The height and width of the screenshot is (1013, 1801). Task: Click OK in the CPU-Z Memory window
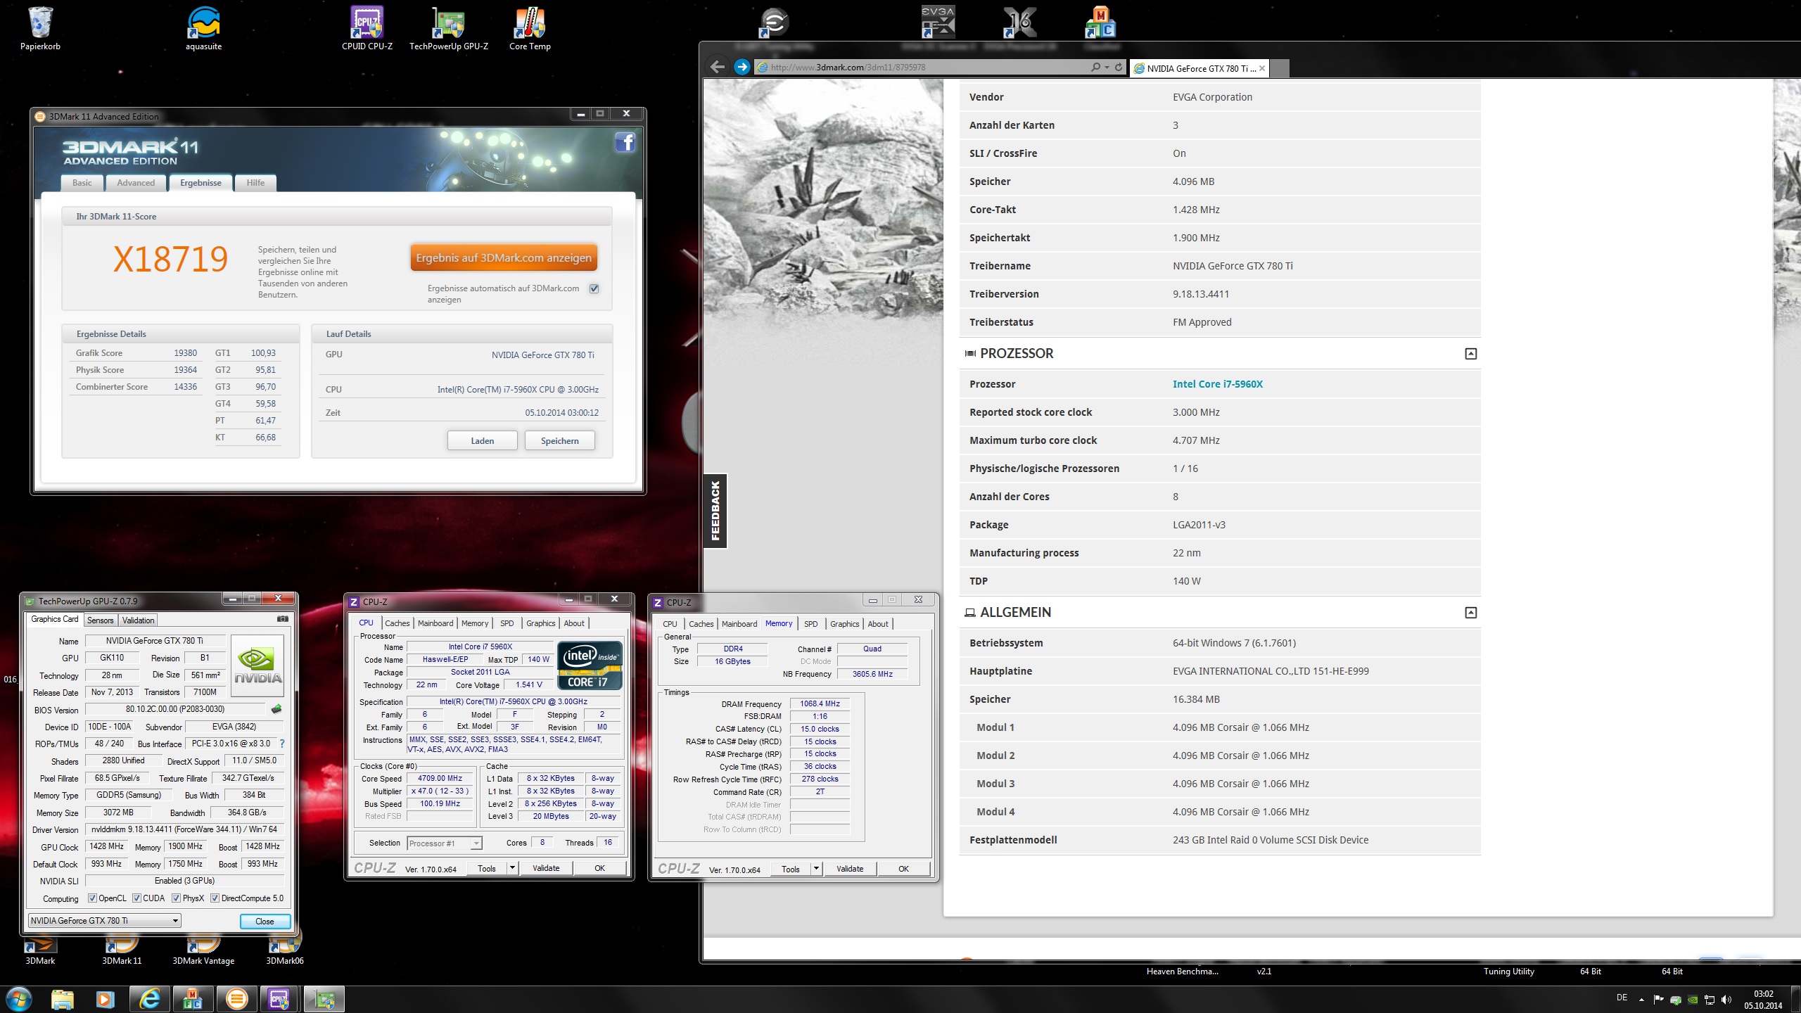coord(903,869)
